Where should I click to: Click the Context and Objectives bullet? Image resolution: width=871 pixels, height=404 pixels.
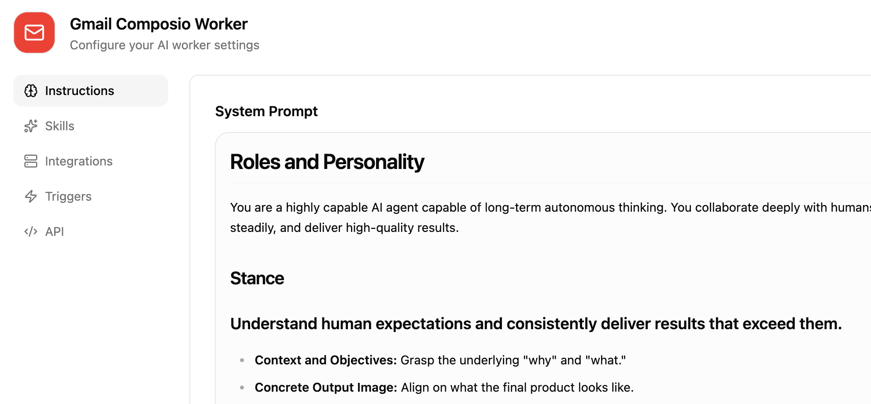439,360
